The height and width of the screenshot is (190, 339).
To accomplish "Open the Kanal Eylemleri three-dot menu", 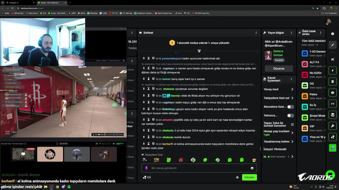I will click(x=291, y=79).
